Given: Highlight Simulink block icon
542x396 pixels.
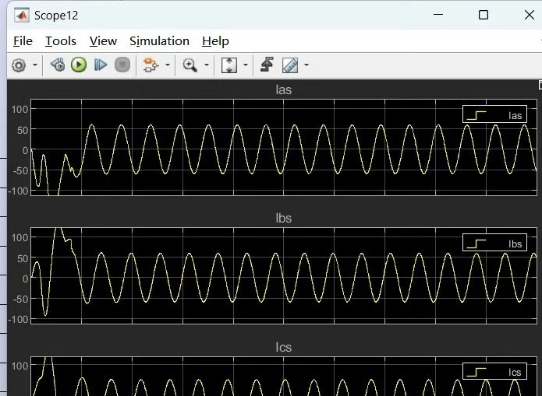Looking at the screenshot, I should 151,65.
